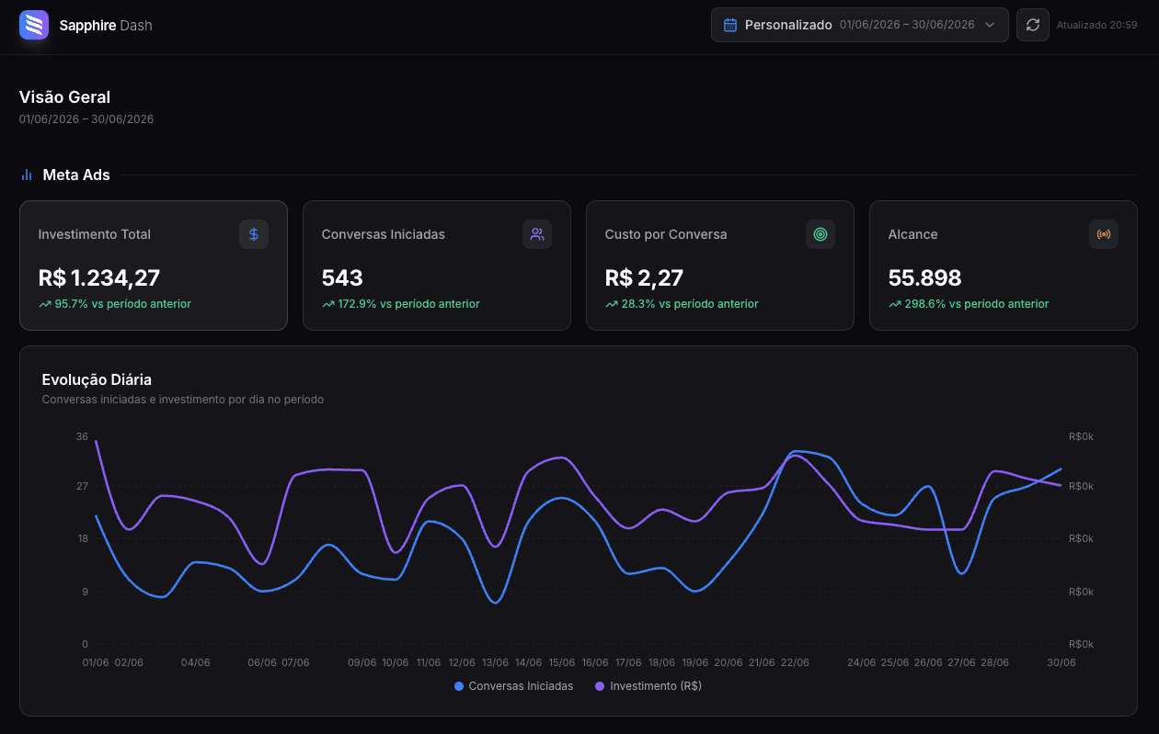
Task: Click the Atualizado 20:59 timestamp
Action: (1096, 25)
